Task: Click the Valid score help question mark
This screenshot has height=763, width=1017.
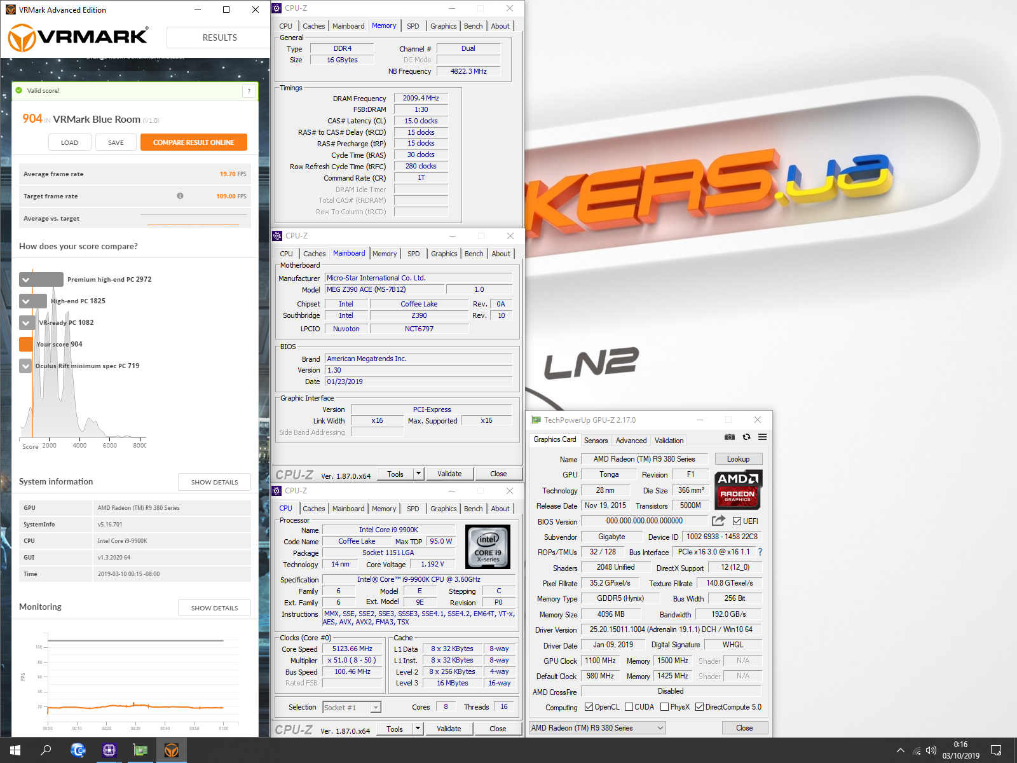Action: [249, 91]
